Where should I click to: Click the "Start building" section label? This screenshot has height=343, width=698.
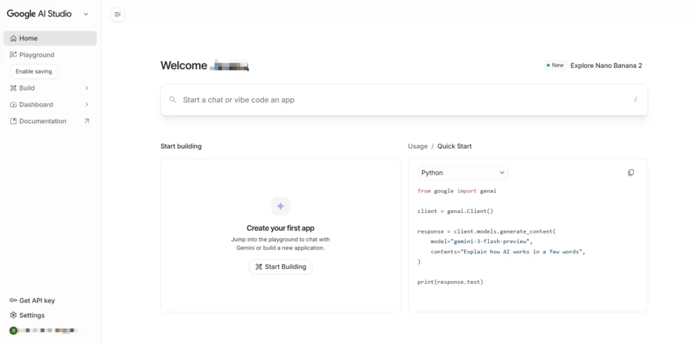coord(181,146)
